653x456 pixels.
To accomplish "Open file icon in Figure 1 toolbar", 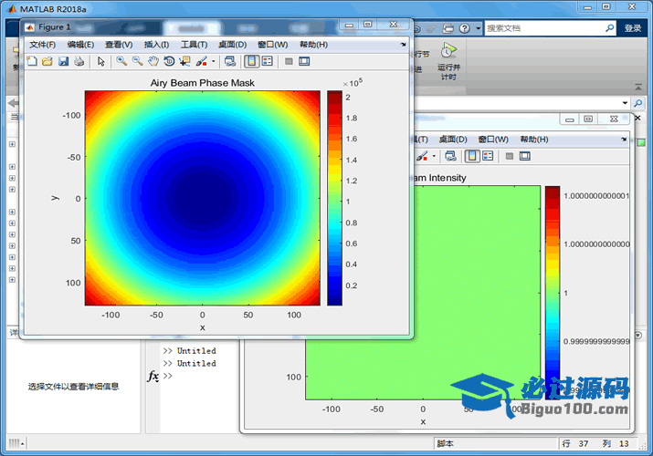I will [47, 61].
